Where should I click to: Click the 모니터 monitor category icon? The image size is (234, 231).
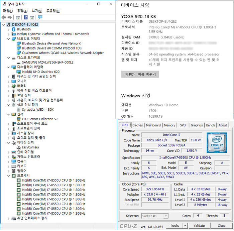click(14, 81)
